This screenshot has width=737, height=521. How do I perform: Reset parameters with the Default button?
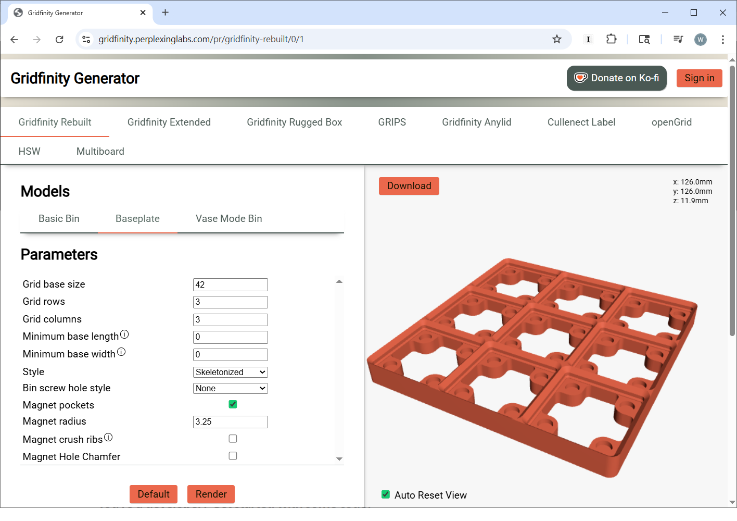(x=154, y=494)
